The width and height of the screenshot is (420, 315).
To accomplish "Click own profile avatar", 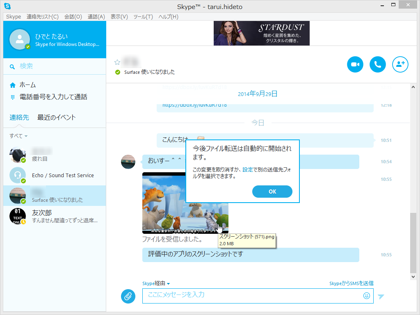I will point(20,39).
